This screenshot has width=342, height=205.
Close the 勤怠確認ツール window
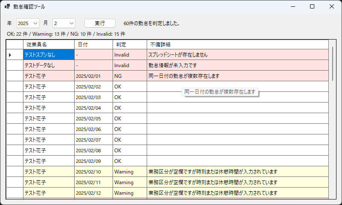click(332, 7)
